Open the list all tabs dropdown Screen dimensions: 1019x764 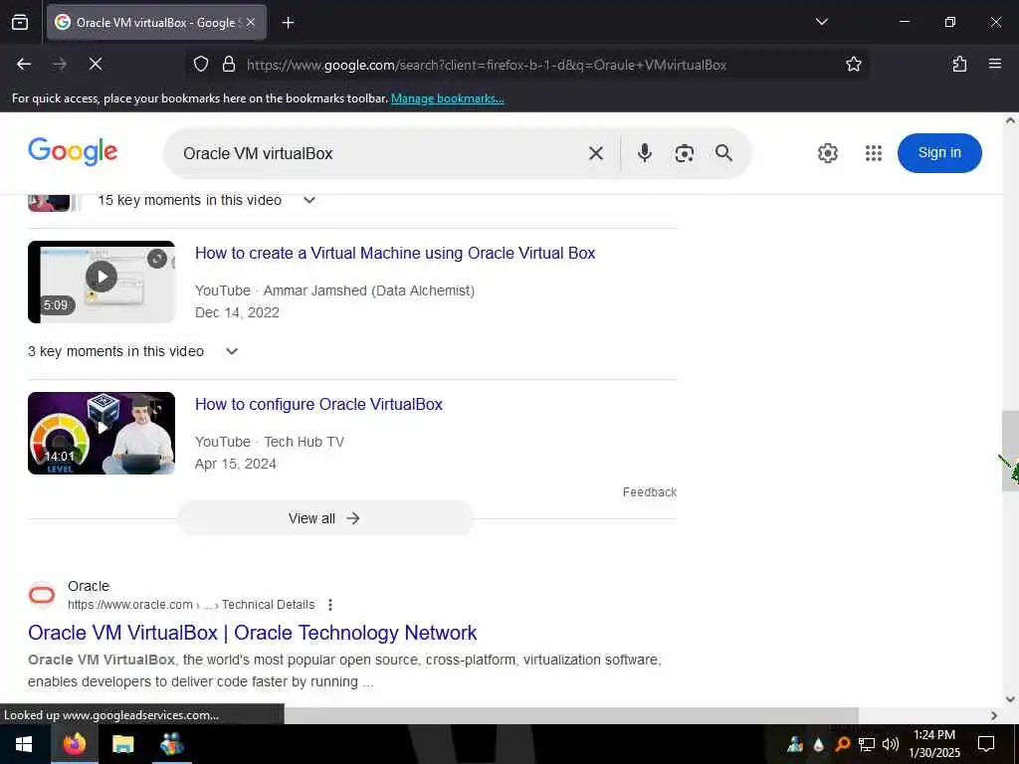[x=821, y=22]
